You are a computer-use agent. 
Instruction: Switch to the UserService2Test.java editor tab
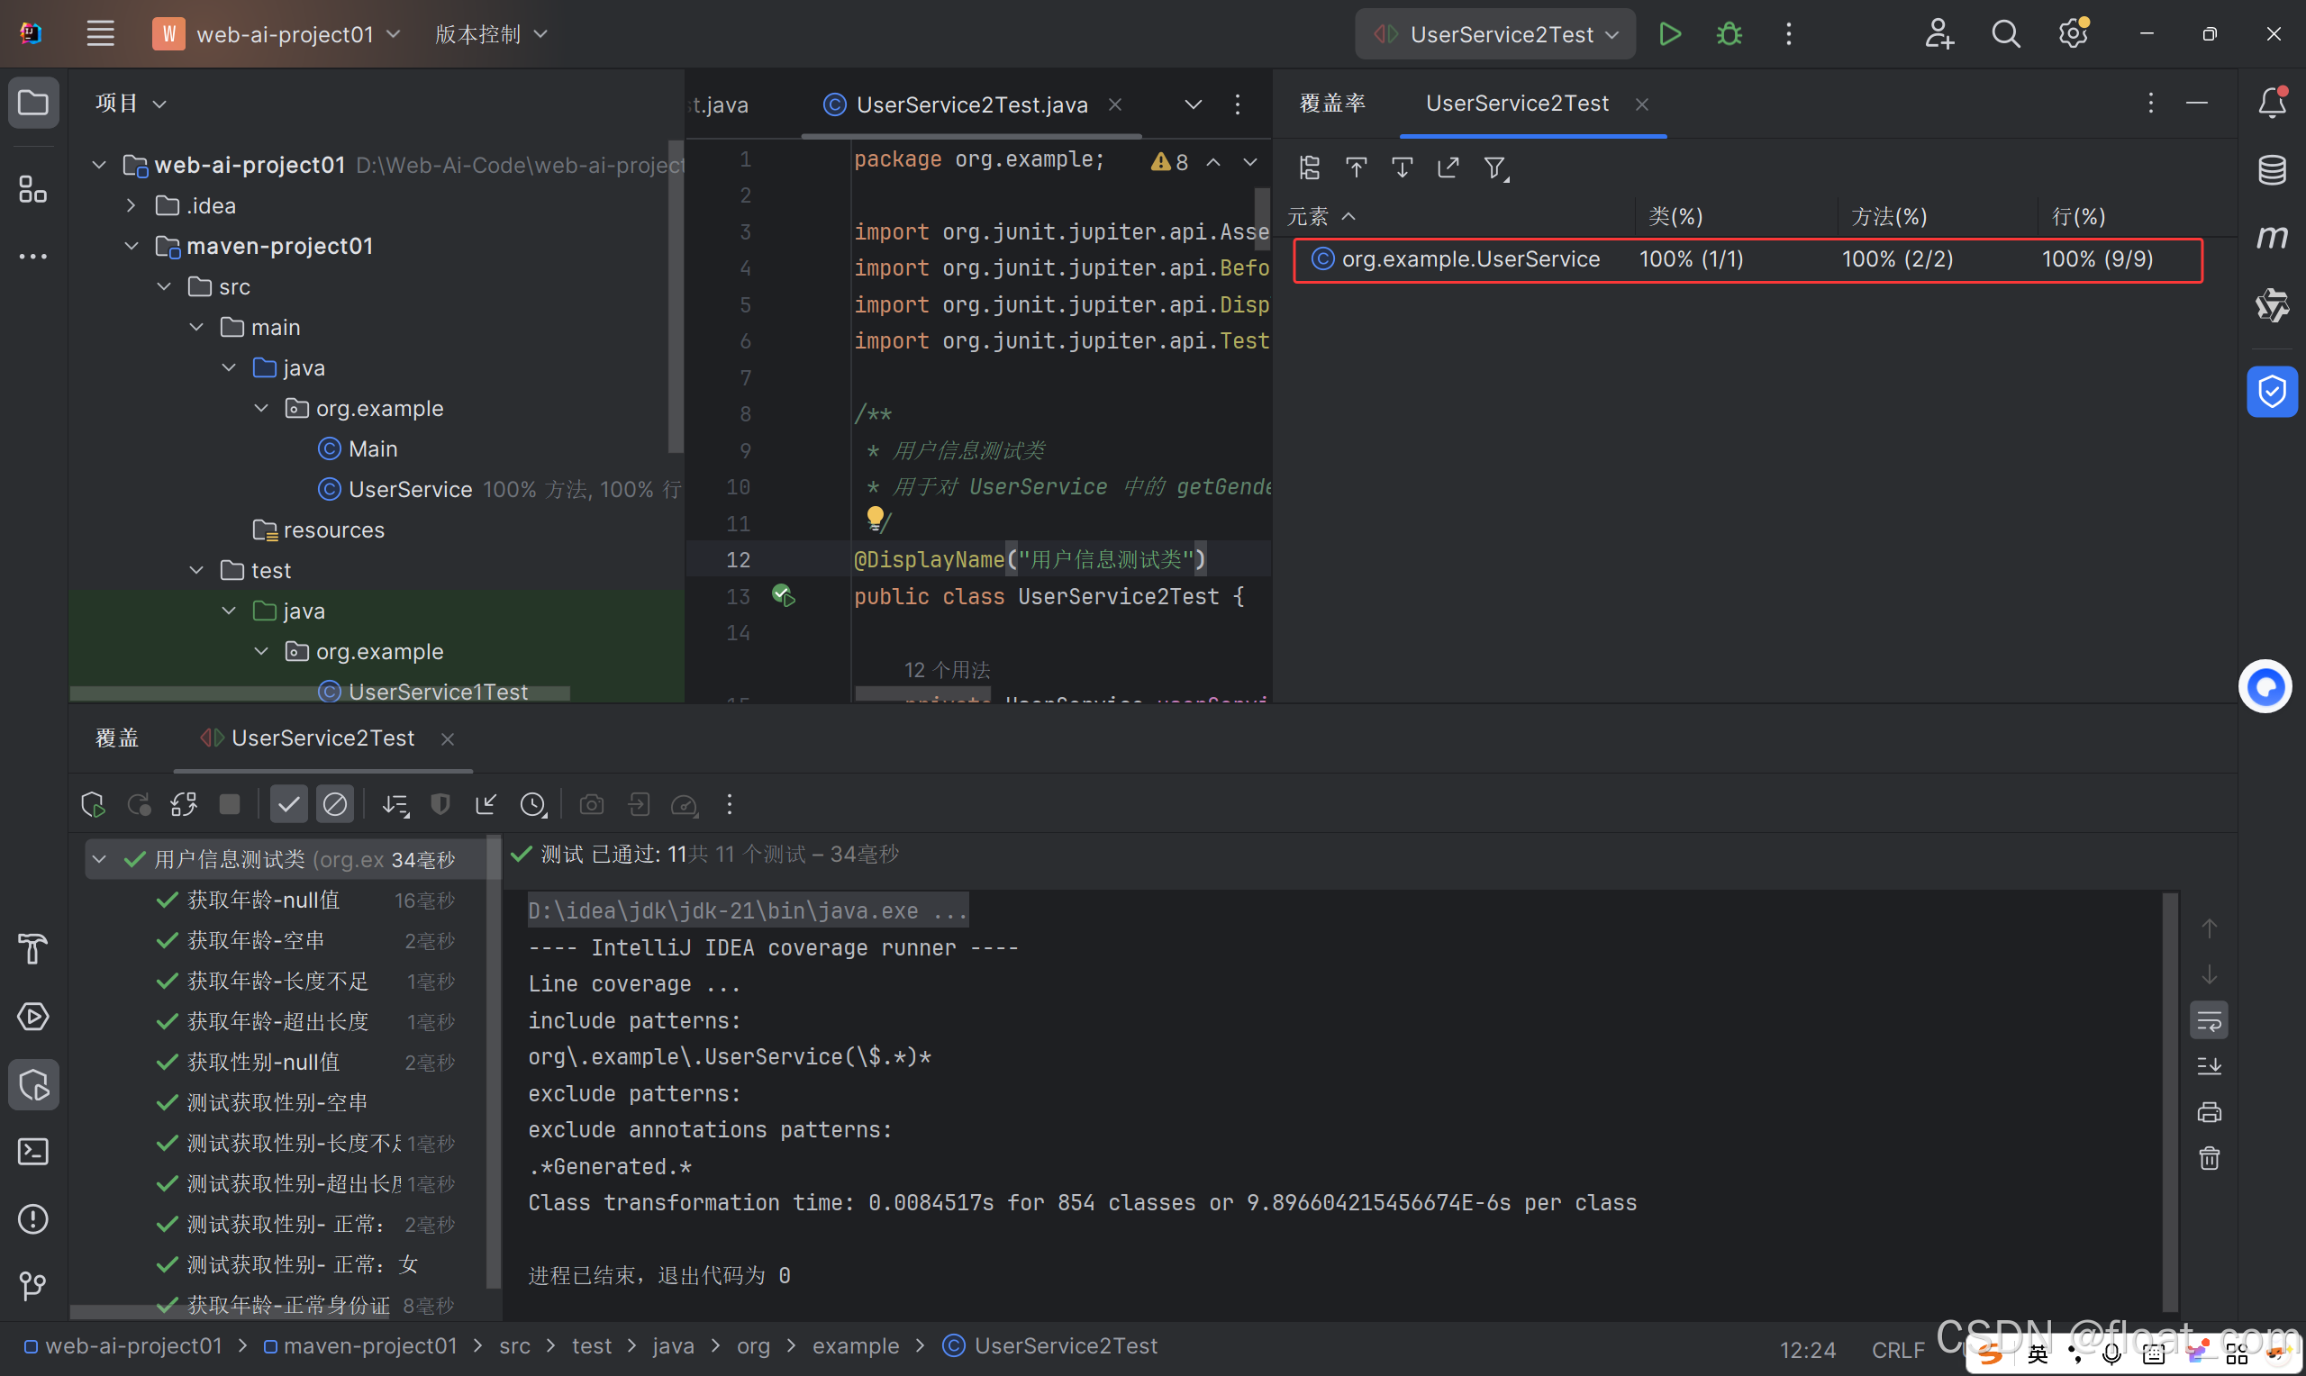971,104
